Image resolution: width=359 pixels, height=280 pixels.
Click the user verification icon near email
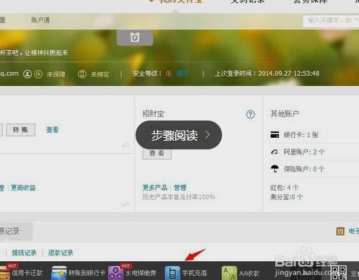point(27,74)
